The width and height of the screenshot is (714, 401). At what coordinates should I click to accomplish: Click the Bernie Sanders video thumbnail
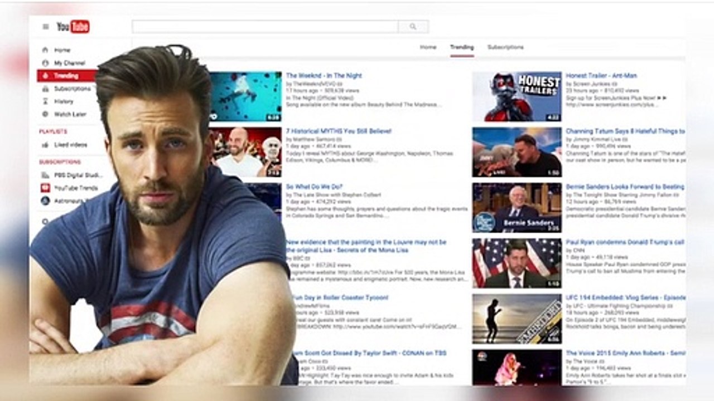coord(517,208)
